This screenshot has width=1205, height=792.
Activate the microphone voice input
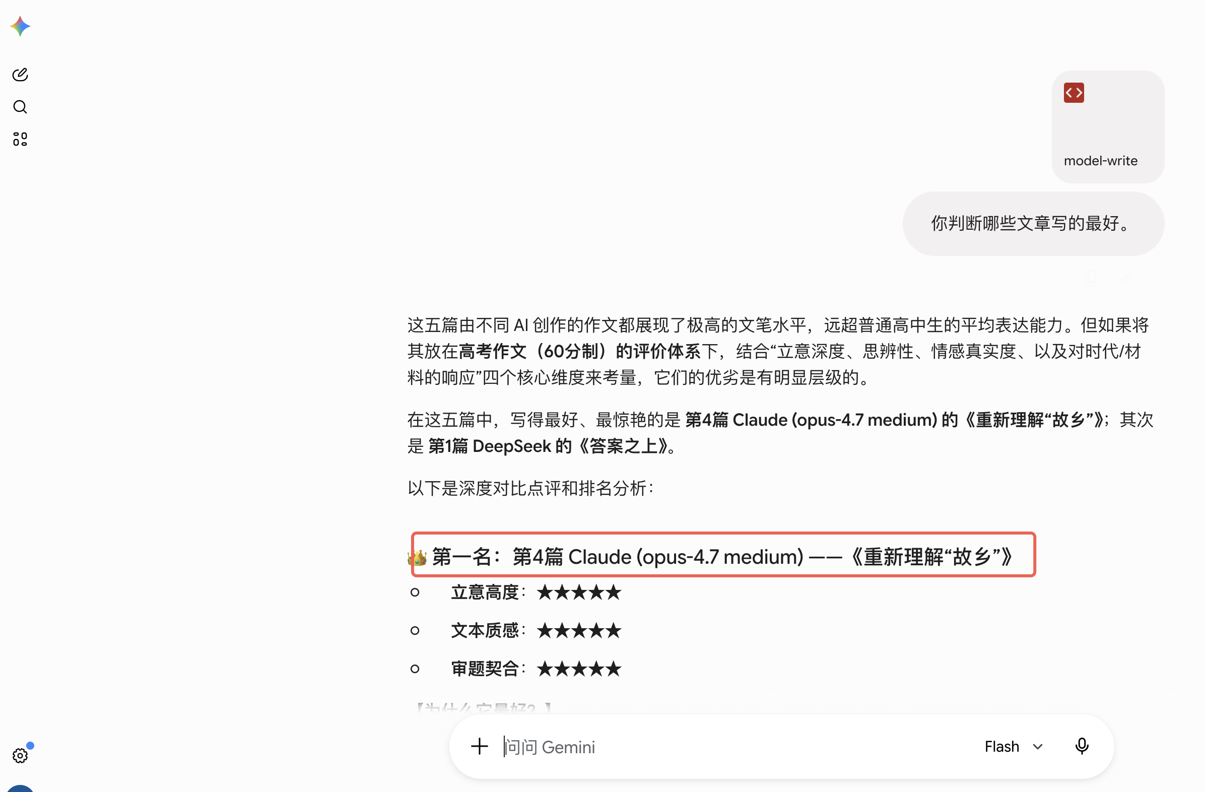pyautogui.click(x=1082, y=747)
